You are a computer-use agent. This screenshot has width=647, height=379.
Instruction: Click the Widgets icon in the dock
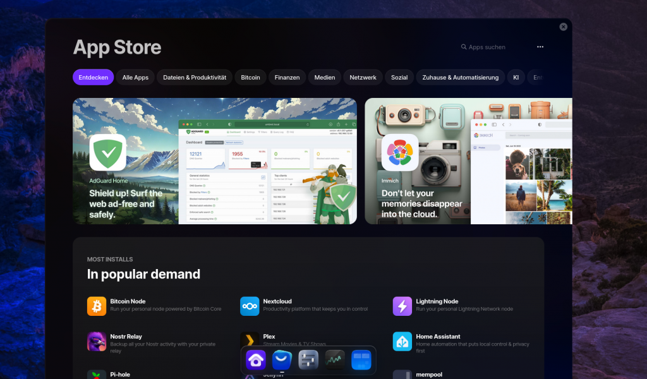point(361,360)
